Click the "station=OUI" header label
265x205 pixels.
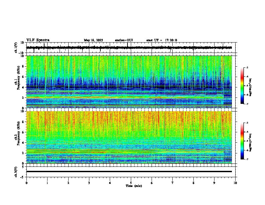tap(124, 40)
